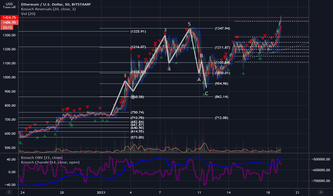Click 1000.00 on the price axis
Screen dimensions: 333x196
point(9,77)
